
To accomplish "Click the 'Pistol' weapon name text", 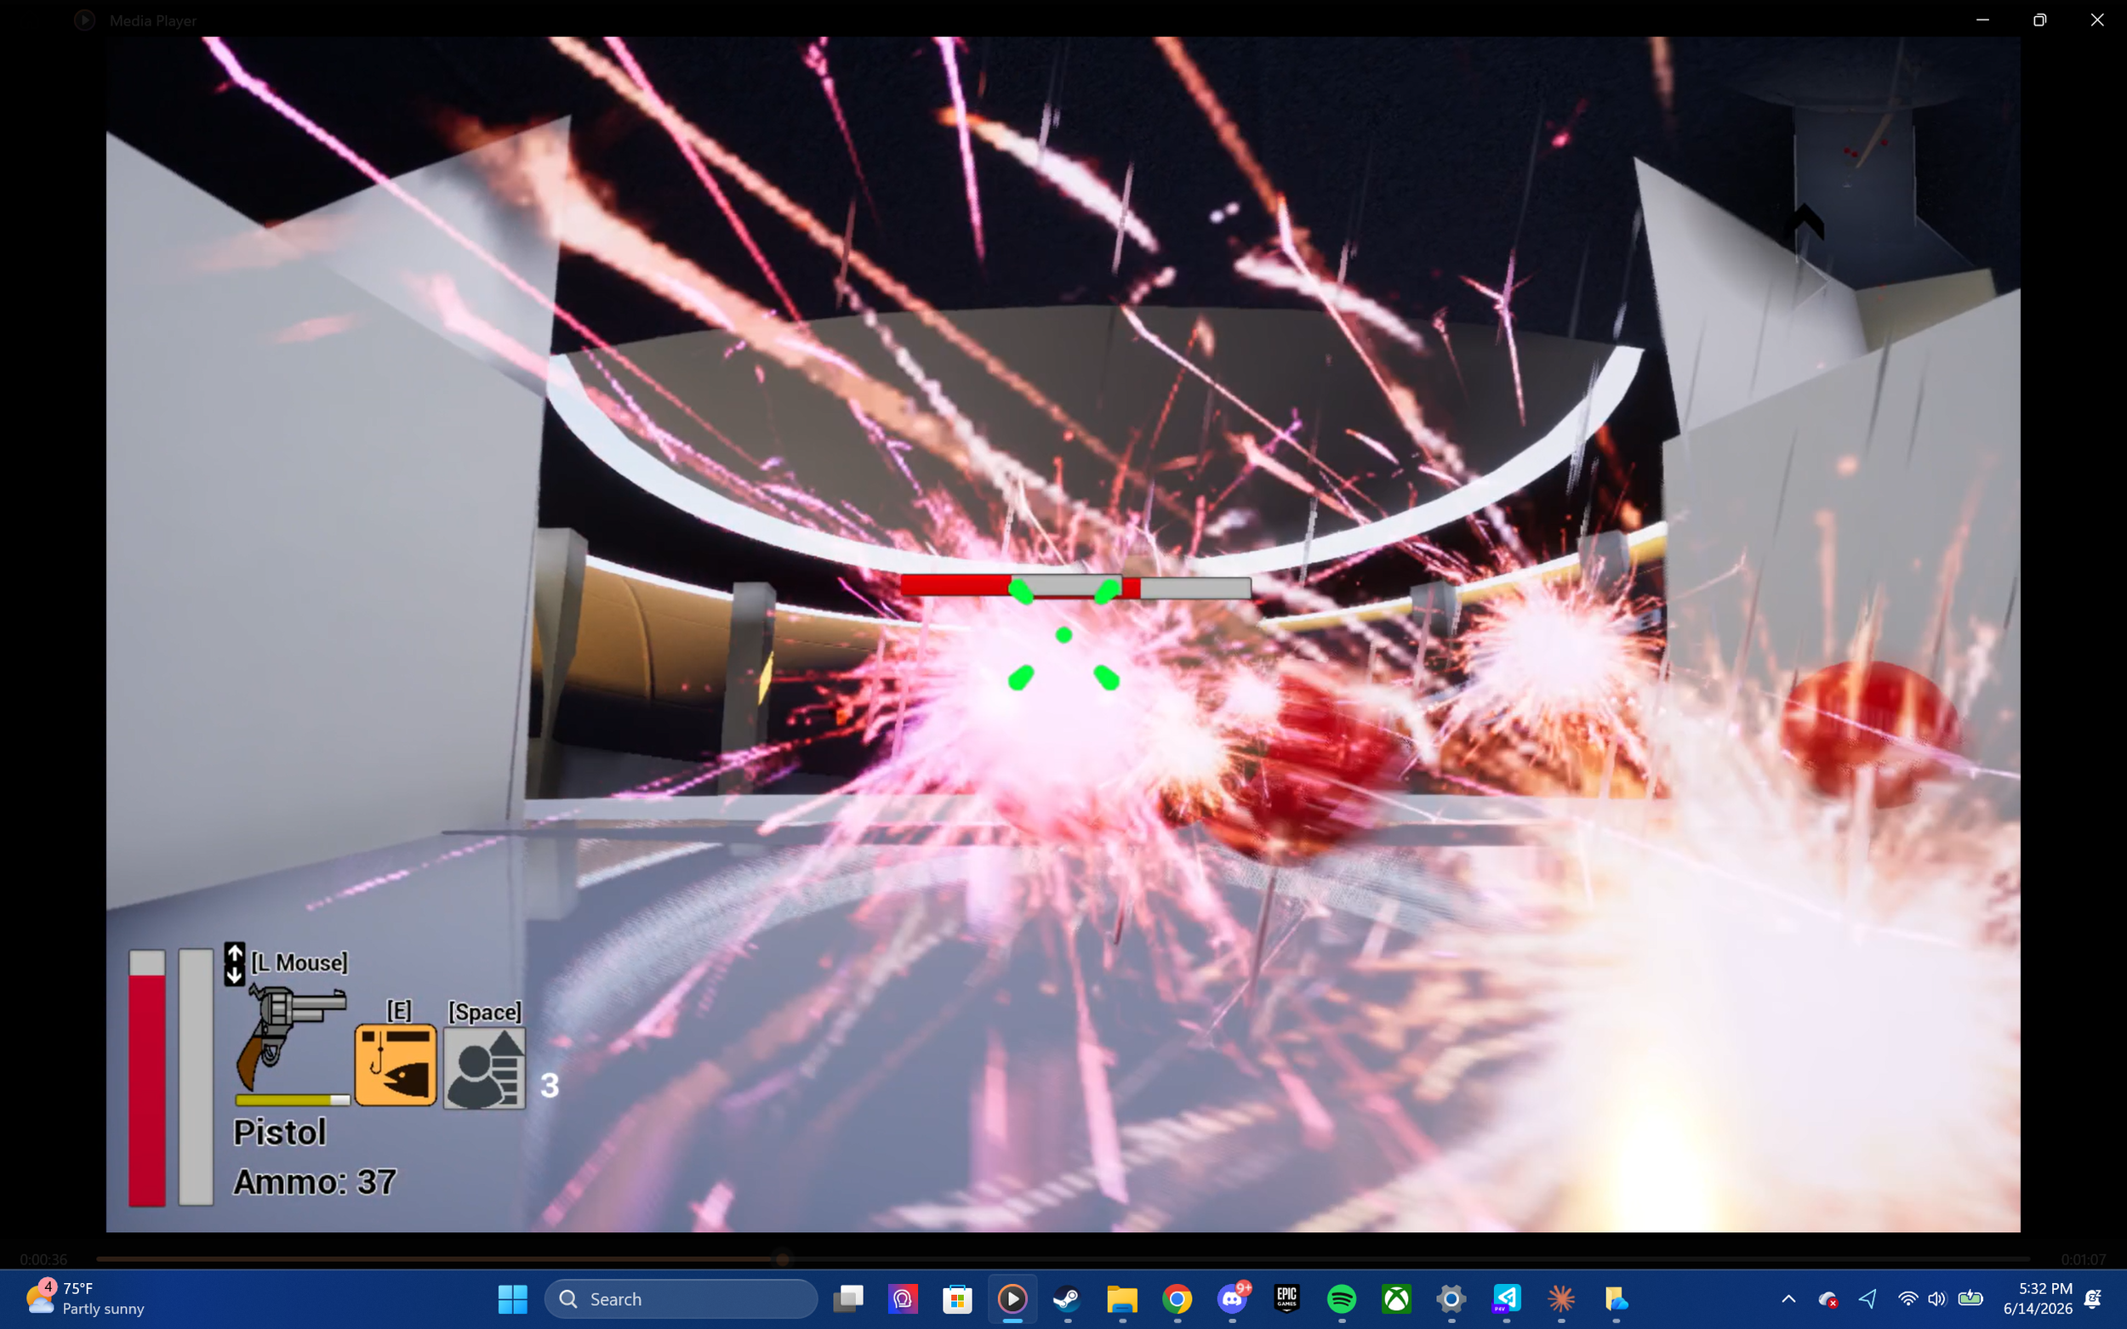I will coord(280,1132).
